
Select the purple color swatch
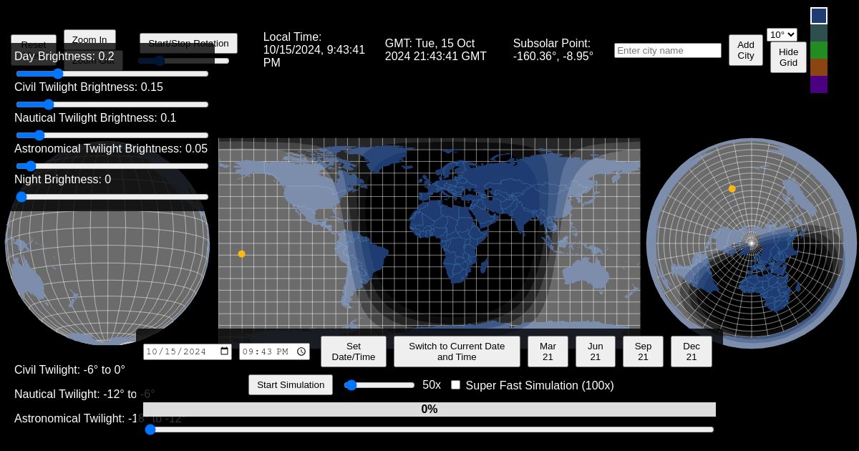coord(818,84)
